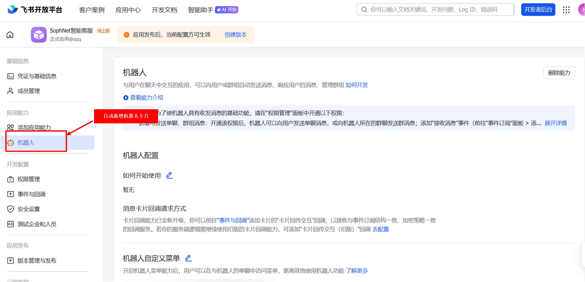Click the 删除能力 button
The image size is (585, 282).
click(559, 73)
